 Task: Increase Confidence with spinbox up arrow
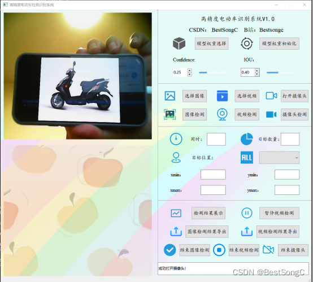pyautogui.click(x=190, y=70)
